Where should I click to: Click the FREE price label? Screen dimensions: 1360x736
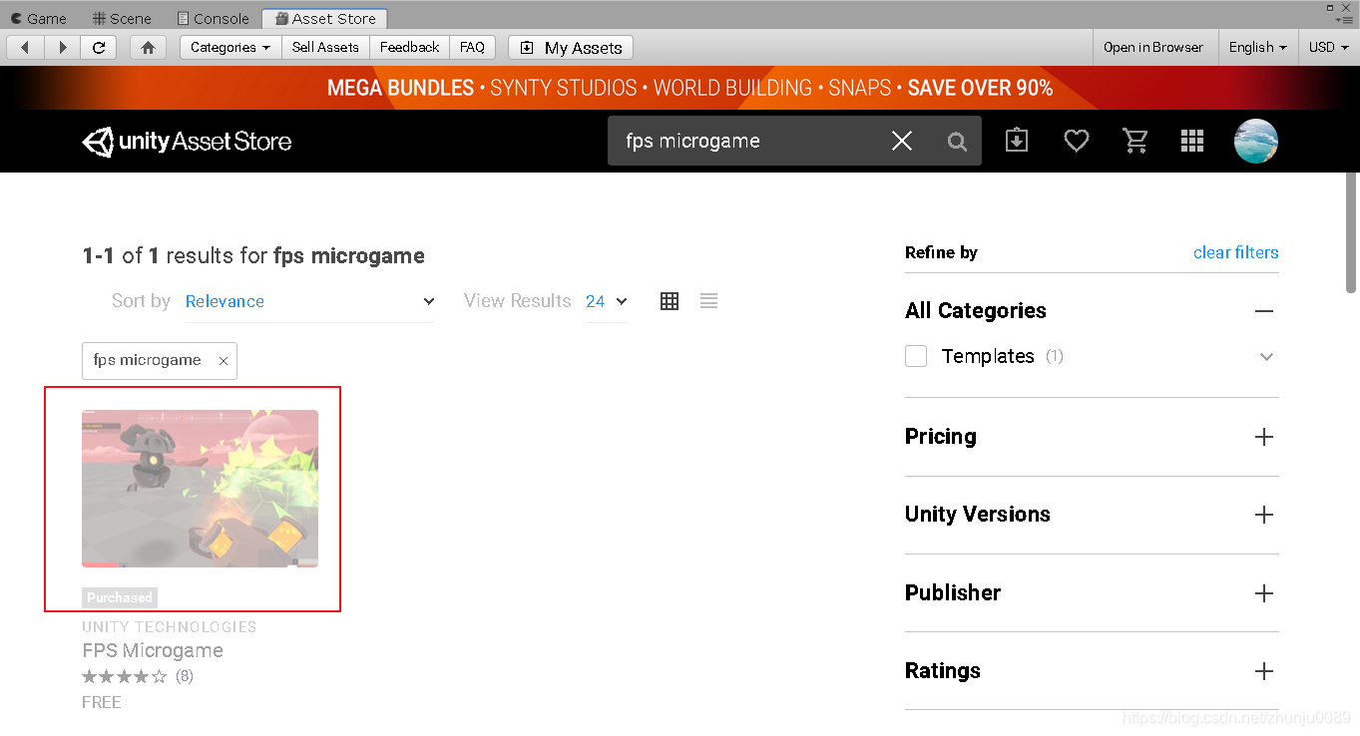pyautogui.click(x=102, y=702)
